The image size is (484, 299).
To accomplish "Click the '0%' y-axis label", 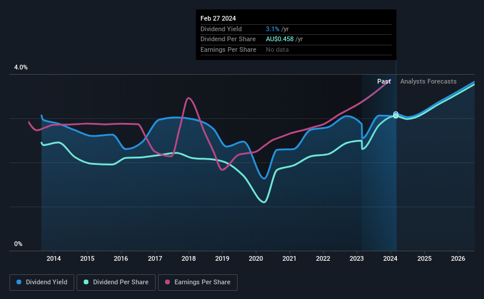I will click(x=18, y=244).
